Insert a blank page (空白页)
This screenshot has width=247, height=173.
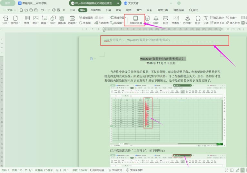[15, 20]
